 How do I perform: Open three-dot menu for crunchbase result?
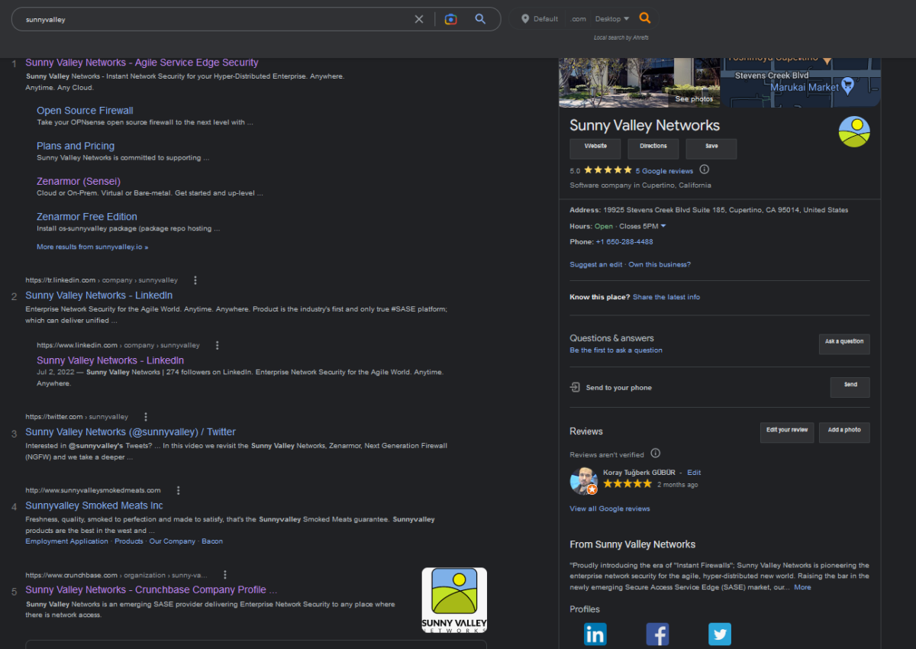click(x=224, y=575)
